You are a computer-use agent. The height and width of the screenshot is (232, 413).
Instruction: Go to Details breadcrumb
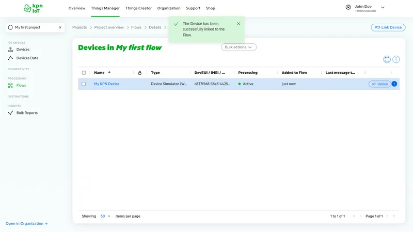(x=155, y=27)
